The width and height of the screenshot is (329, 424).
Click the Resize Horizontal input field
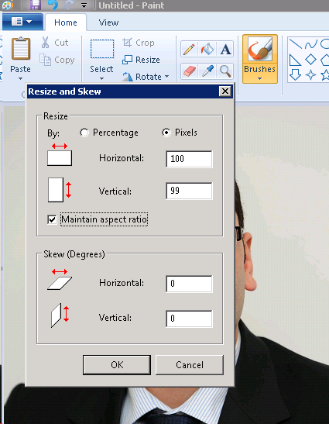(x=189, y=159)
